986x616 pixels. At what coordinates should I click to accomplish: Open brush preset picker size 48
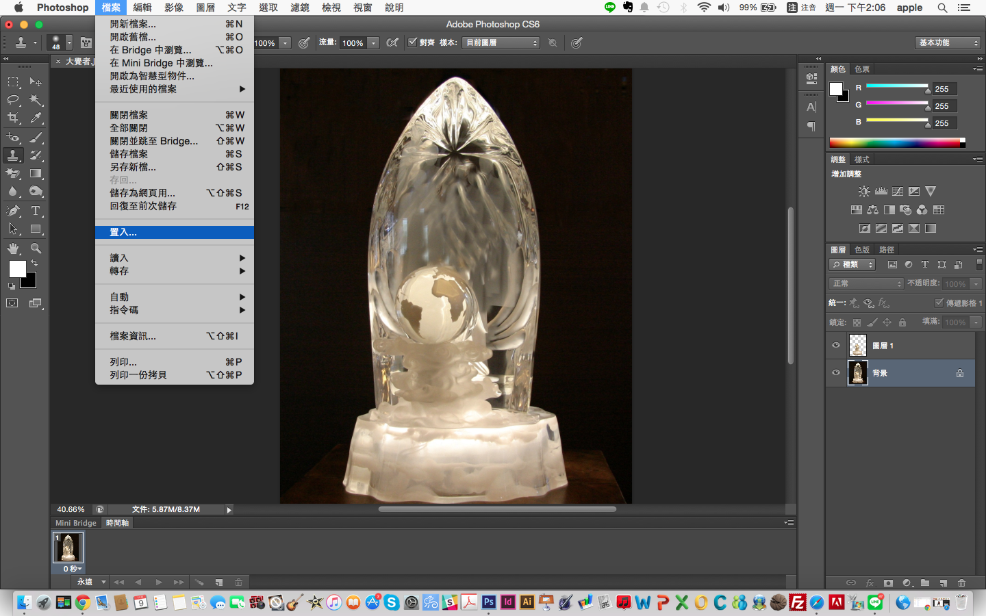click(x=60, y=42)
